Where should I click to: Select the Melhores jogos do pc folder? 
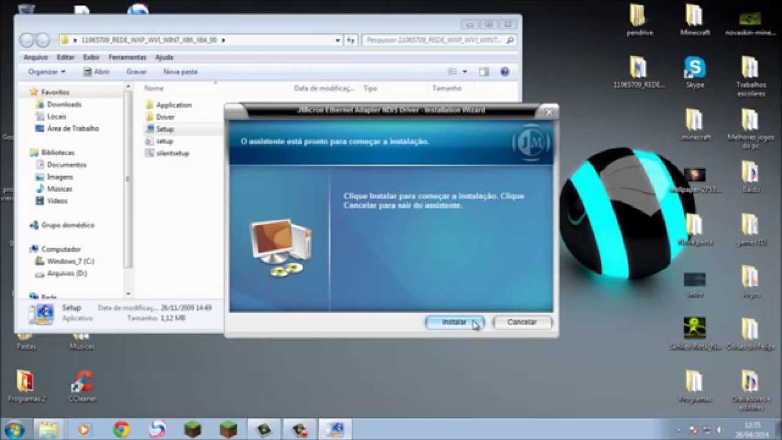750,130
